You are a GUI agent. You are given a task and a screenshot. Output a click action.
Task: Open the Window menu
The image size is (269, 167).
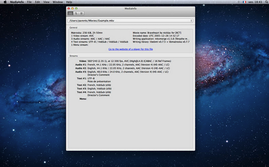pos(58,2)
